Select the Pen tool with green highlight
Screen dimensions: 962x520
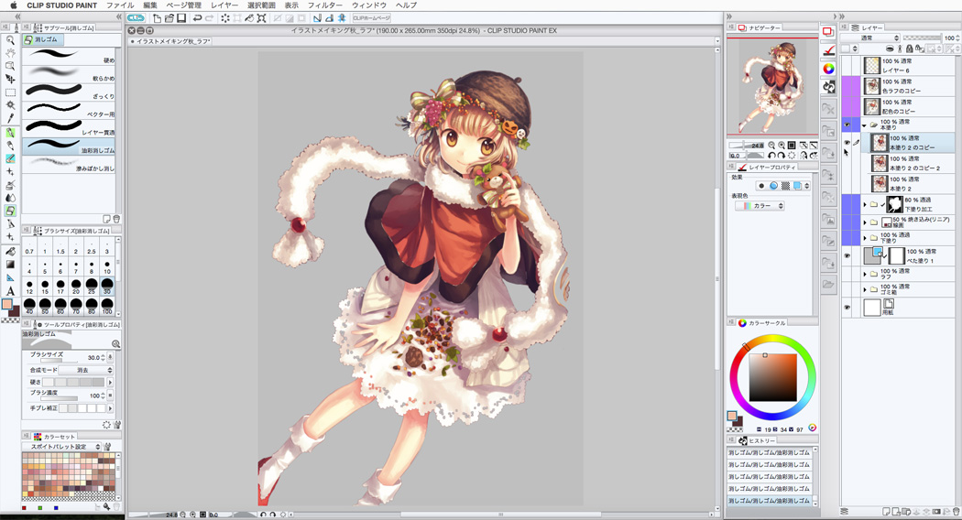[10, 133]
